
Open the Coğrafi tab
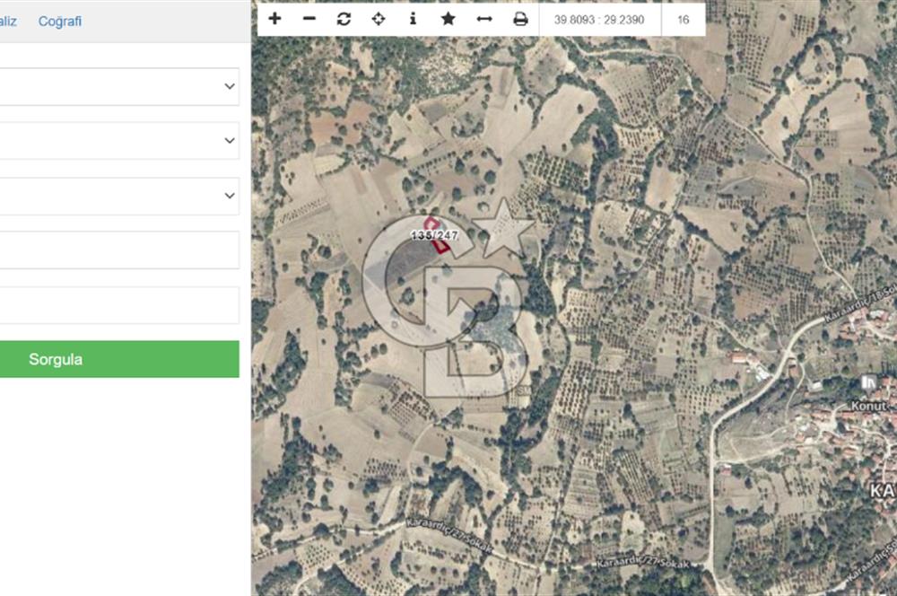point(60,22)
